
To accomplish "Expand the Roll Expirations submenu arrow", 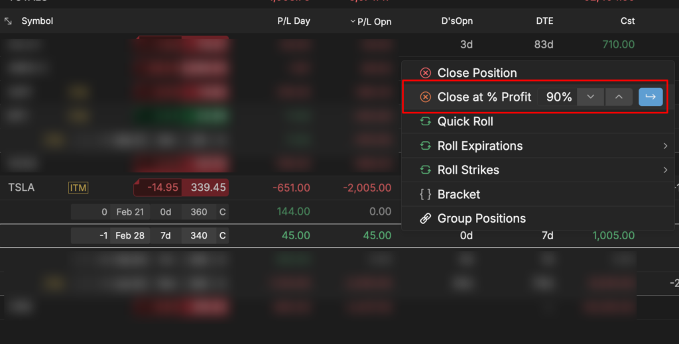I will pyautogui.click(x=665, y=146).
